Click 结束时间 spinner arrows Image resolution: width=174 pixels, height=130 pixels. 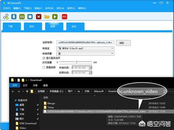(x=91, y=73)
